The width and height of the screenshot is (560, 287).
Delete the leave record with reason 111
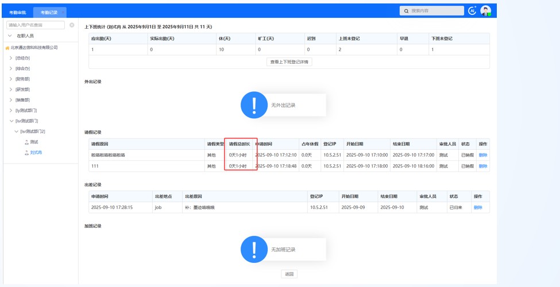[x=482, y=166]
